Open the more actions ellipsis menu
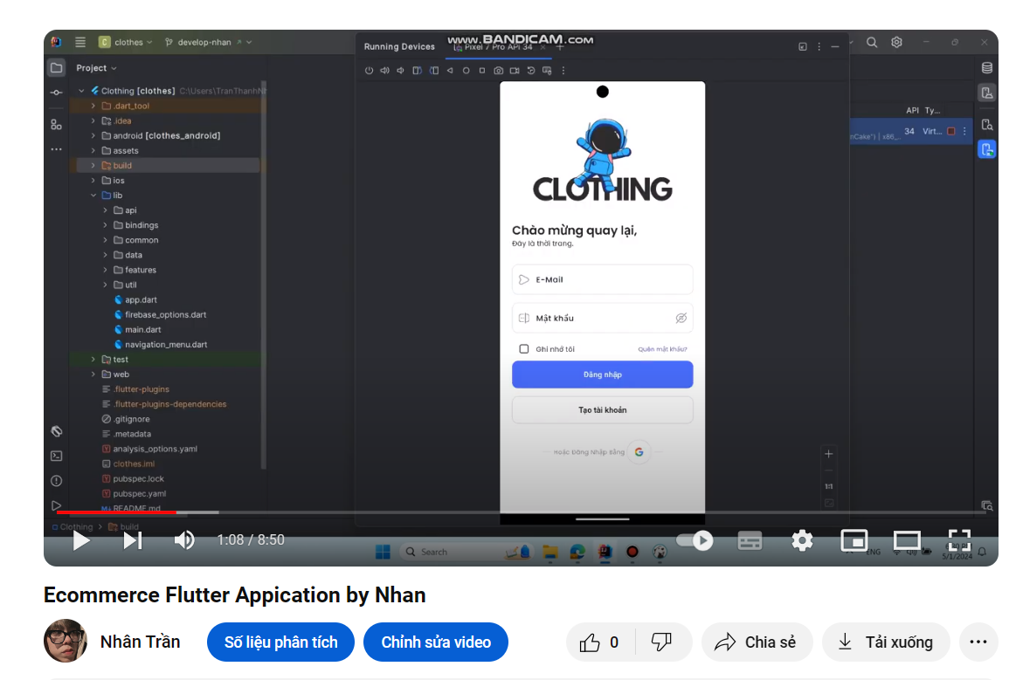The image size is (1009, 680). click(x=978, y=642)
